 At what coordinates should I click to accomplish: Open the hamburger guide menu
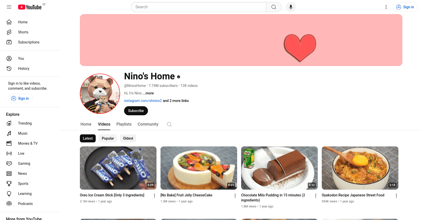coord(9,7)
